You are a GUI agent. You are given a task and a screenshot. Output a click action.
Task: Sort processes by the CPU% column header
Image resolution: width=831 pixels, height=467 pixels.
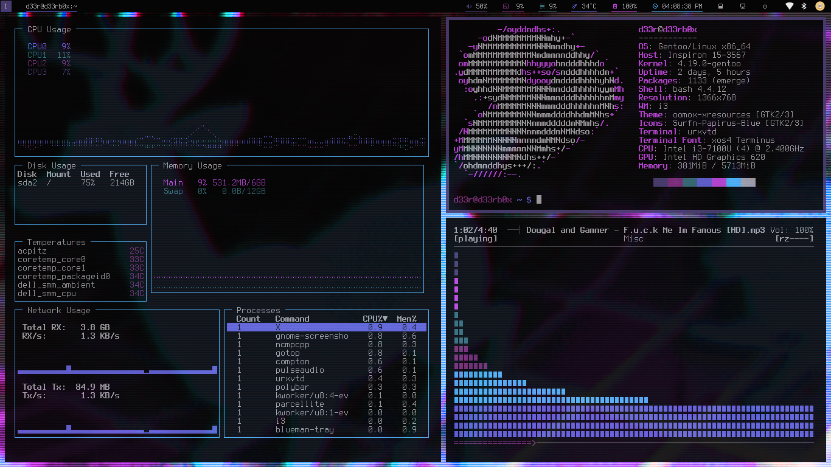pos(375,319)
